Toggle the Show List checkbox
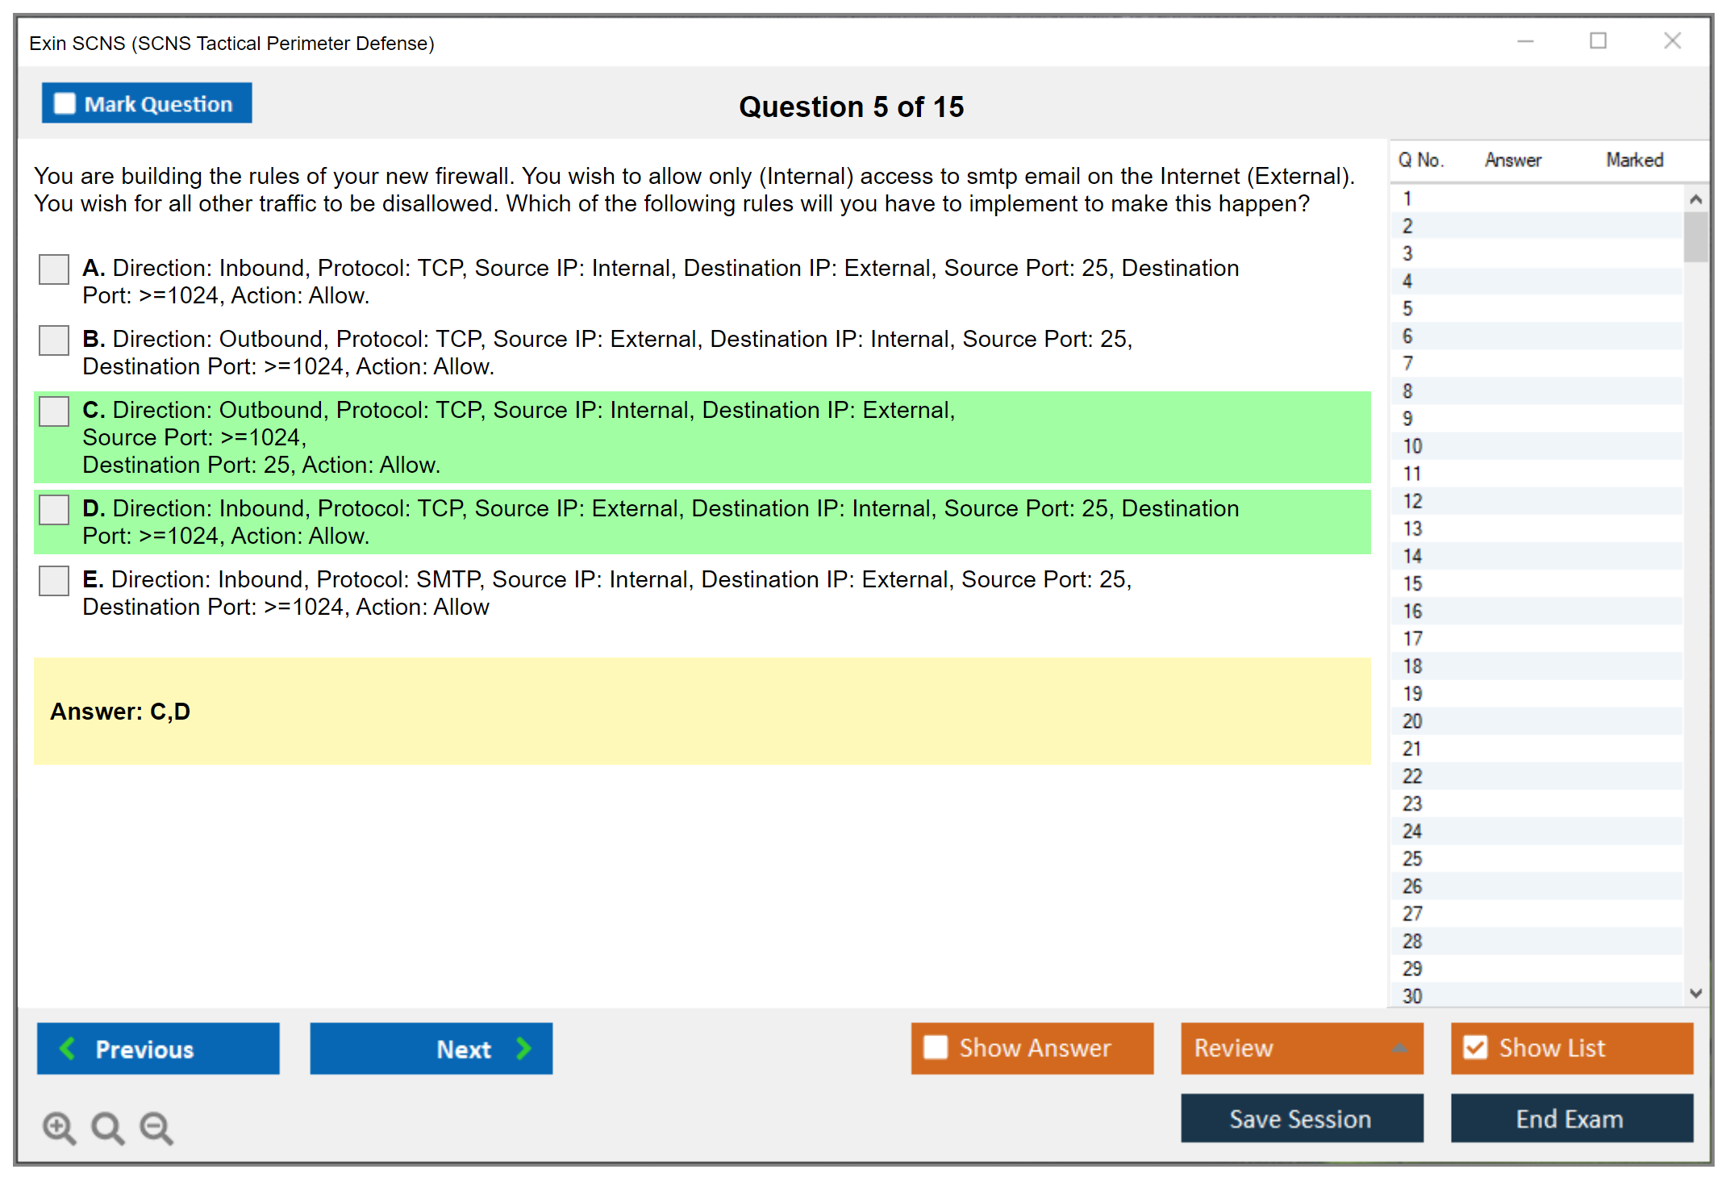Screen dimensions: 1734x1186 [1475, 1047]
